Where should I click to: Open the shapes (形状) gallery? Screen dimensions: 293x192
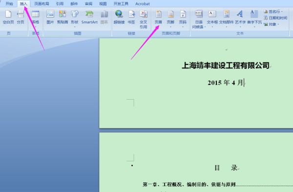[75, 19]
